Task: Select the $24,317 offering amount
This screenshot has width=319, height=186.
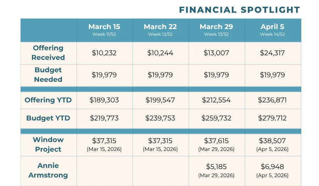Action: coord(272,53)
